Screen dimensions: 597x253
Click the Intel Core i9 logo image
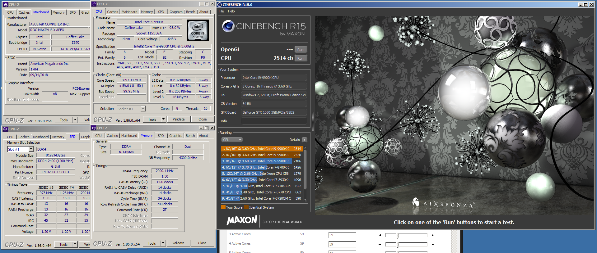(x=198, y=30)
